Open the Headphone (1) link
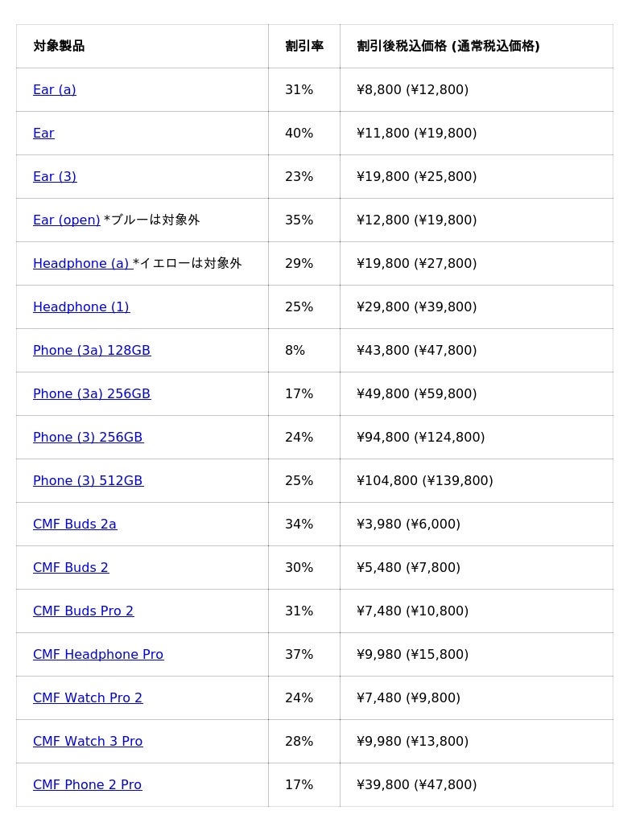The height and width of the screenshot is (831, 644). pyautogui.click(x=81, y=306)
